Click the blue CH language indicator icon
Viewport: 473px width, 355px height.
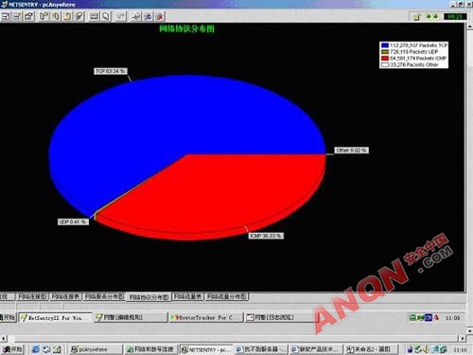[429, 317]
